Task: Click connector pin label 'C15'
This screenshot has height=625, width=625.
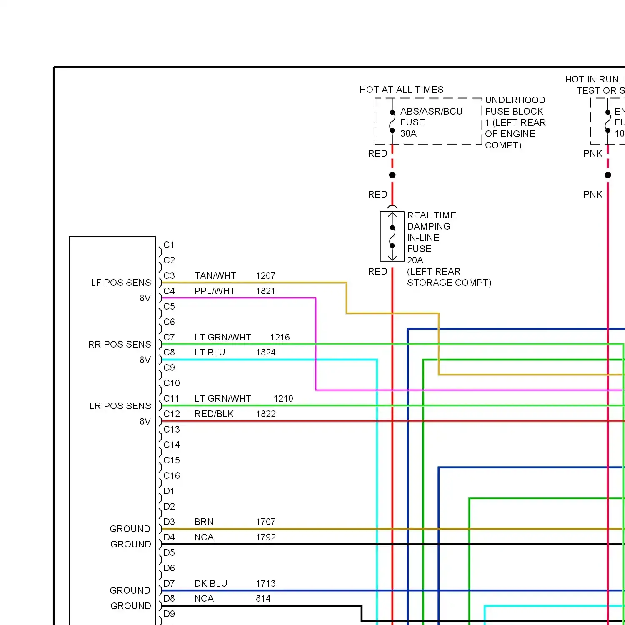Action: [x=172, y=460]
